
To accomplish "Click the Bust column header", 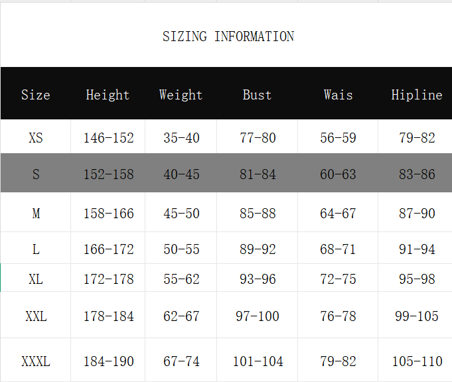I will 257,95.
